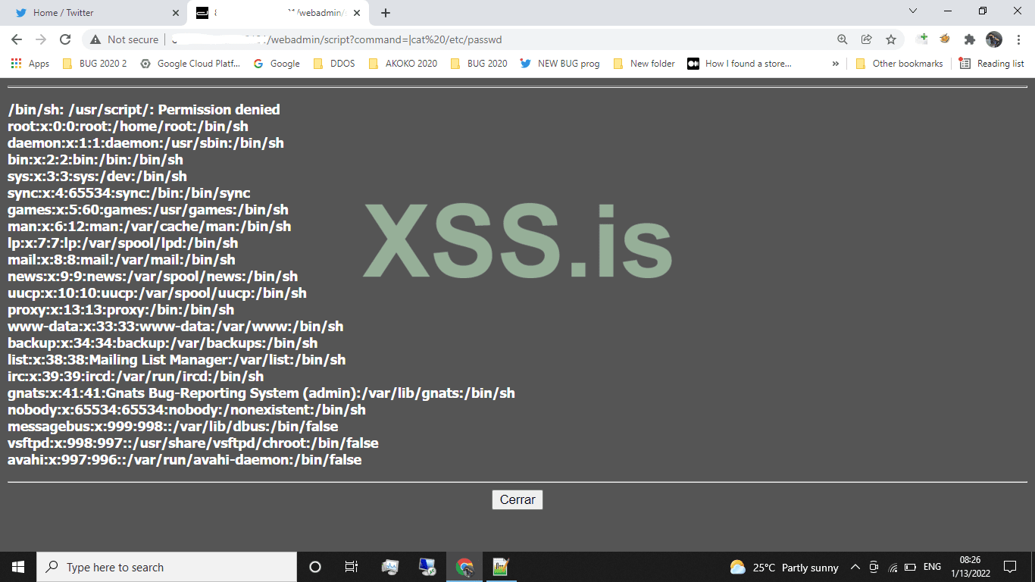The width and height of the screenshot is (1035, 582).
Task: Open the NEW BUG prog bookmark
Action: click(560, 64)
